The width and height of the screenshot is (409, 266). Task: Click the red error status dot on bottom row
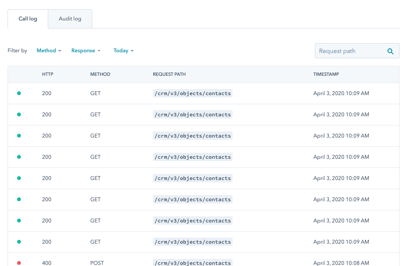pos(19,263)
